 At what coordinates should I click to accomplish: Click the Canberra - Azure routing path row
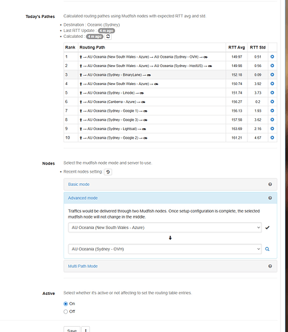click(x=152, y=102)
